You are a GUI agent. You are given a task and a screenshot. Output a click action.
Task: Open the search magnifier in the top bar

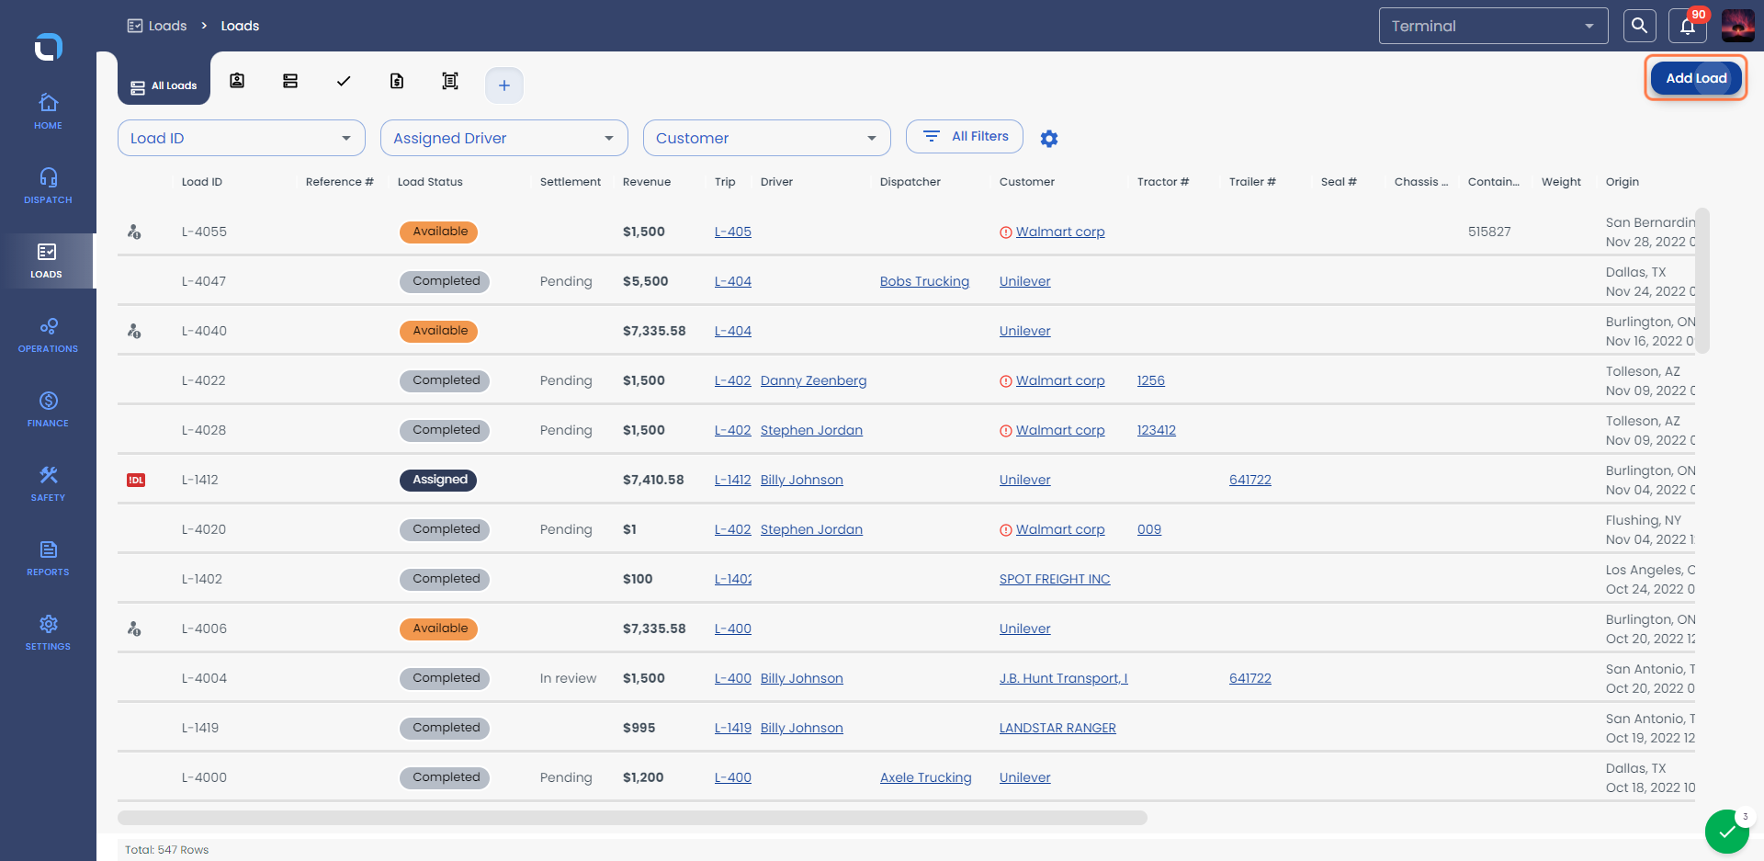click(x=1639, y=26)
